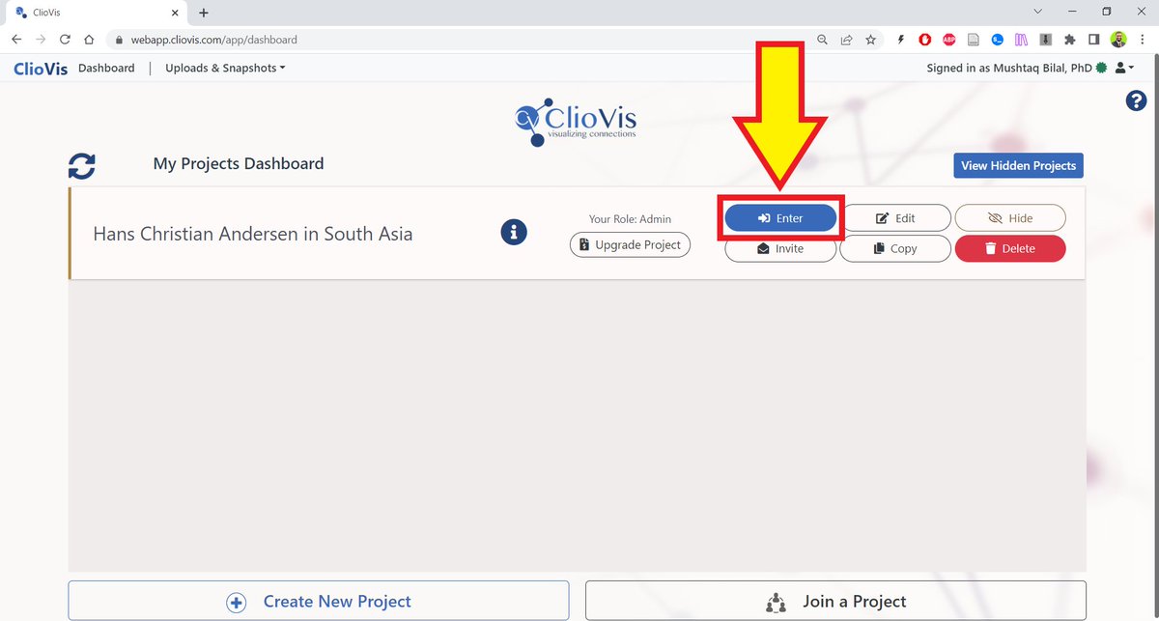Close the ClioVis browser tab

coord(174,13)
